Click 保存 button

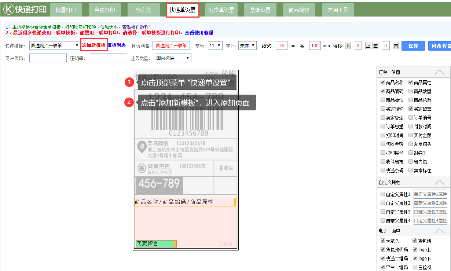pos(413,46)
